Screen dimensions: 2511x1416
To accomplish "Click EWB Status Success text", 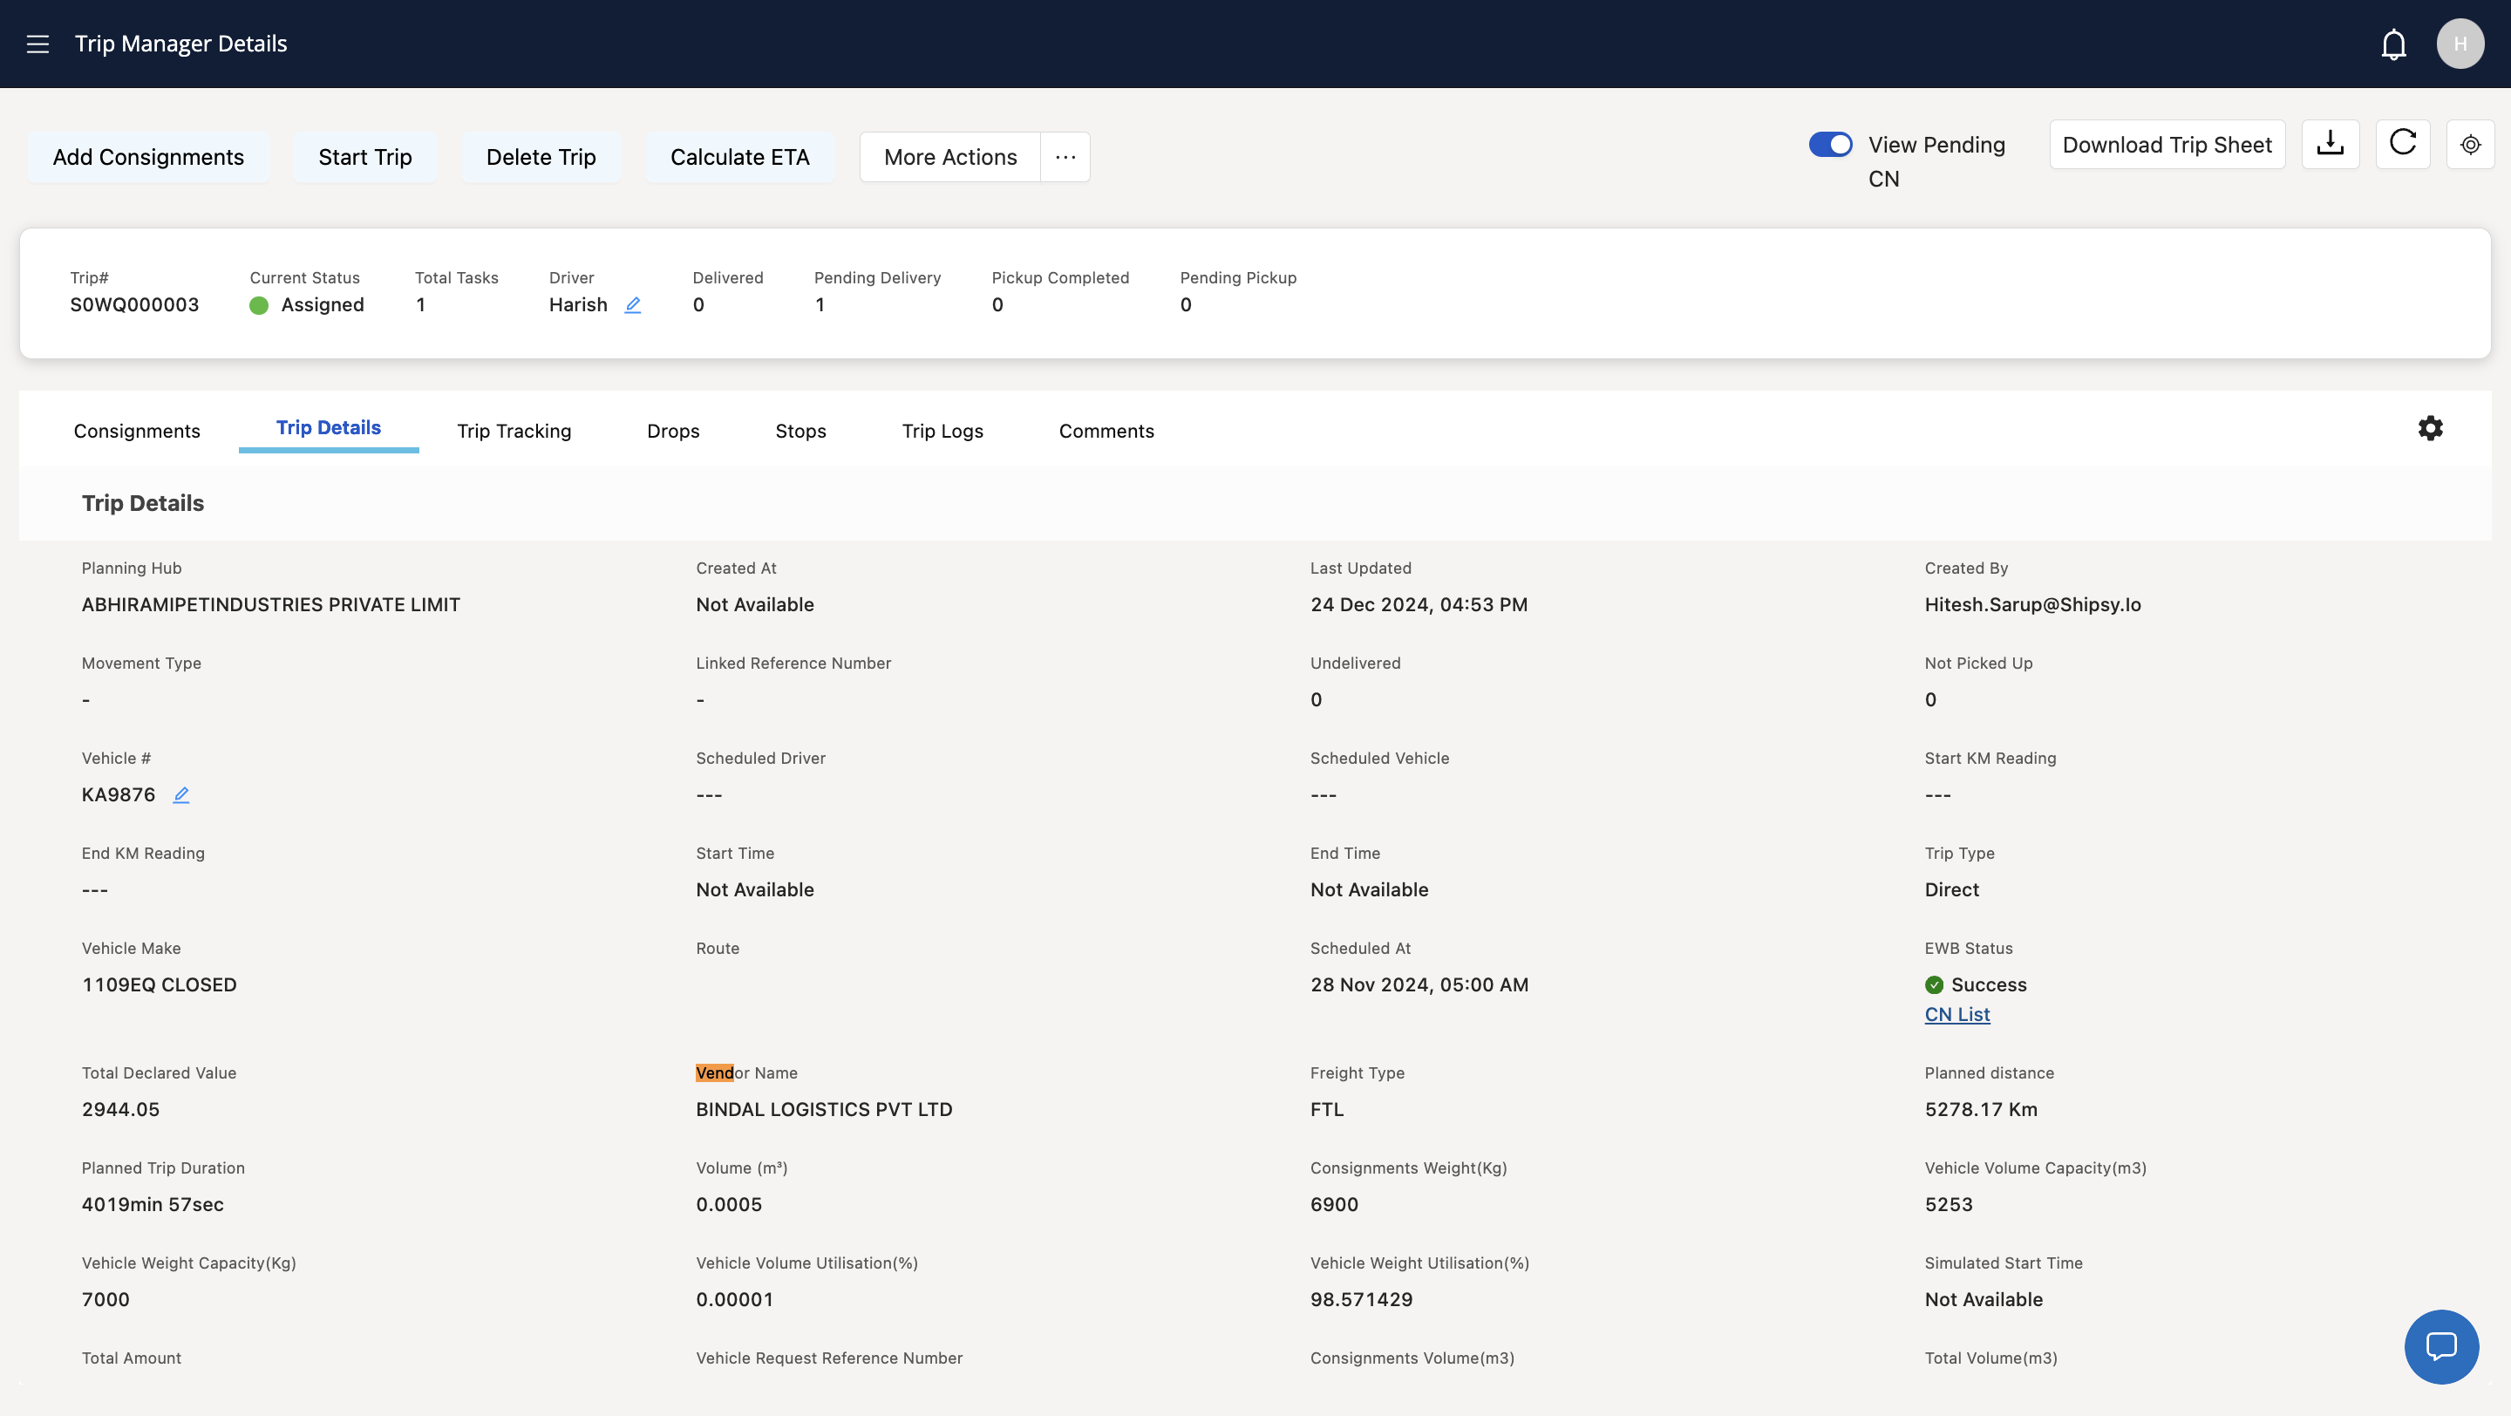I will [1989, 985].
